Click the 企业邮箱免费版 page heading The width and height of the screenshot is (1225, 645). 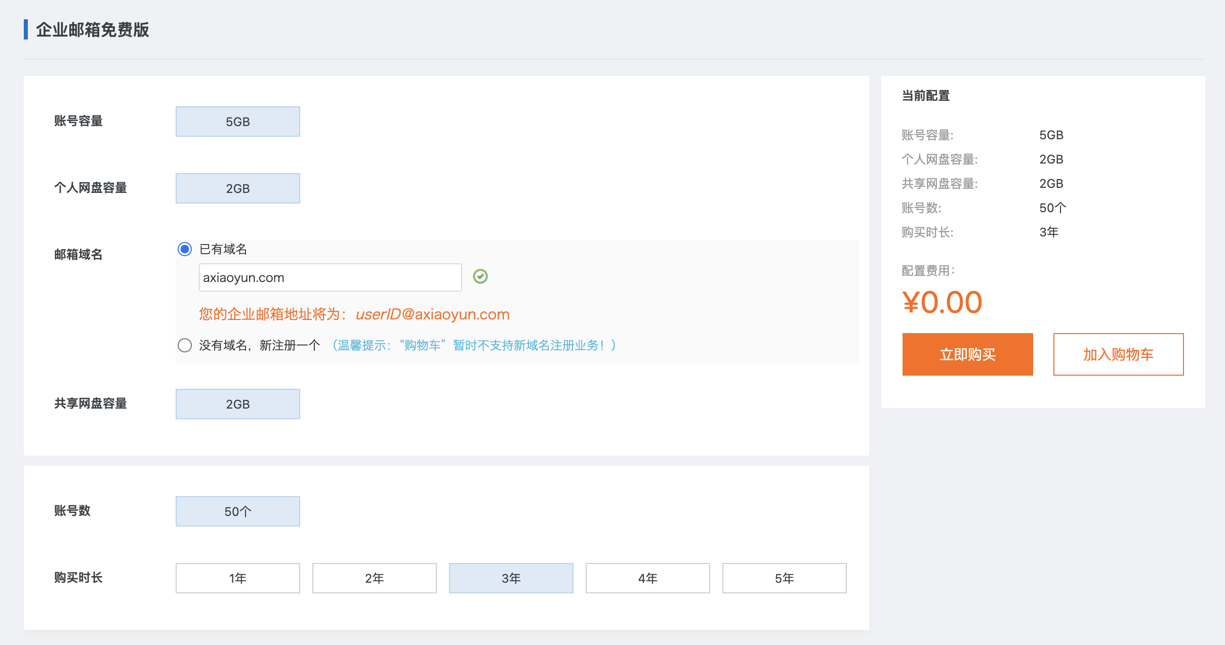coord(92,30)
